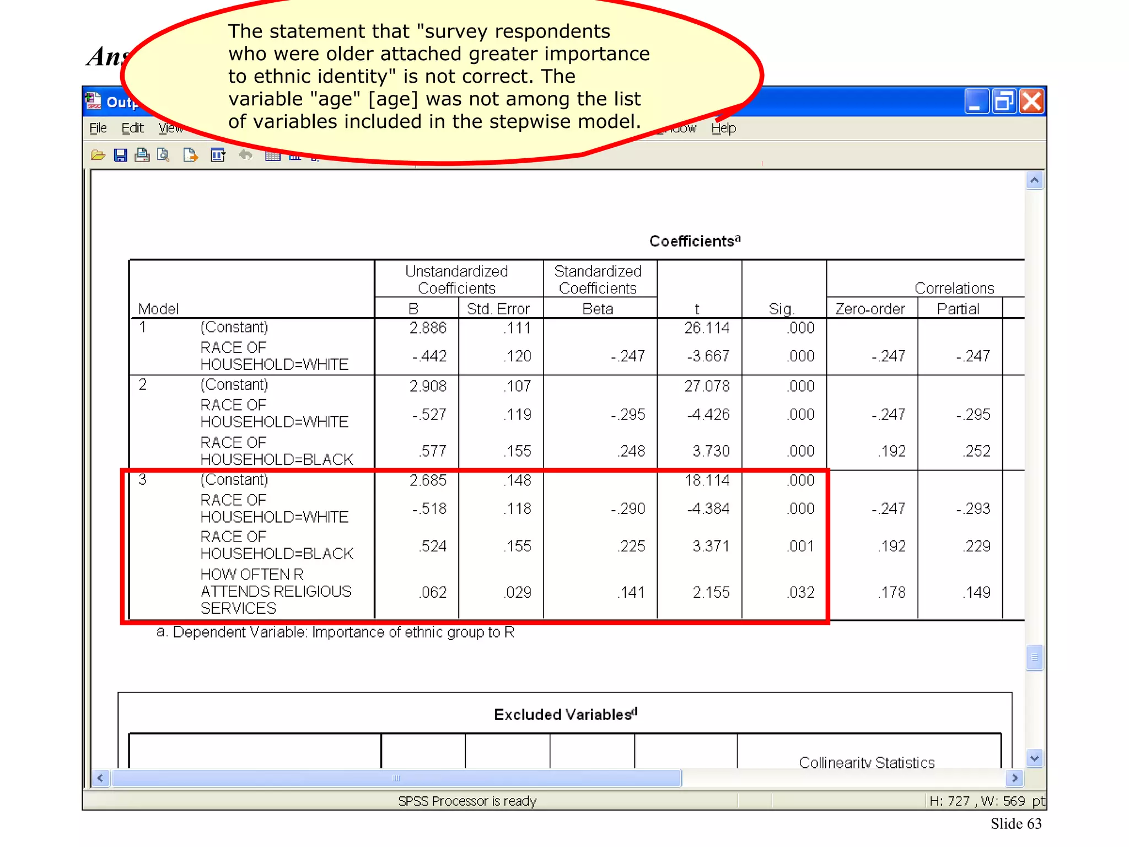Click the SPSS Output window title icon
1129x847 pixels.
tap(93, 101)
